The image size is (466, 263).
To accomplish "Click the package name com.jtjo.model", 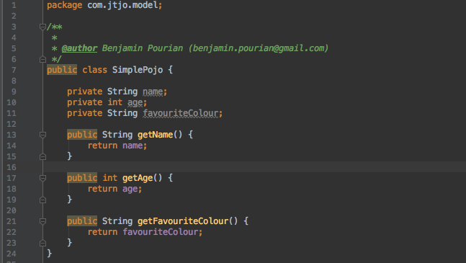I will (122, 5).
